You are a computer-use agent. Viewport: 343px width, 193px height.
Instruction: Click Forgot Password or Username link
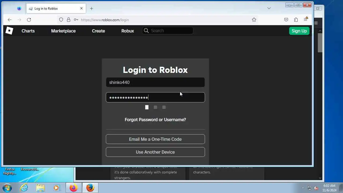point(155,120)
